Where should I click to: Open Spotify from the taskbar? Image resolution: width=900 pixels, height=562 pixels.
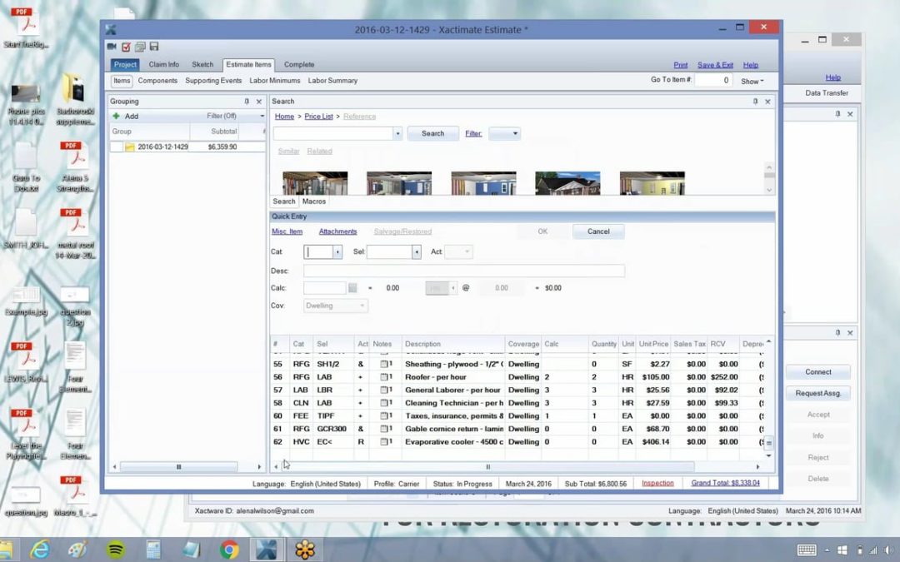pos(116,550)
